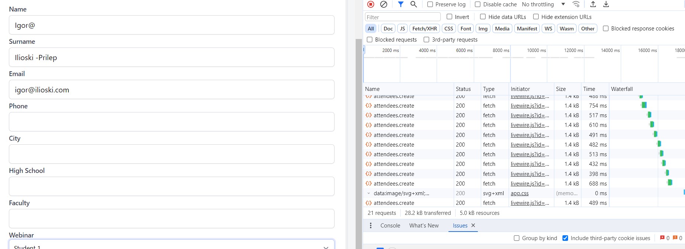The image size is (685, 249).
Task: Enable the Disable cache checkbox
Action: click(478, 4)
